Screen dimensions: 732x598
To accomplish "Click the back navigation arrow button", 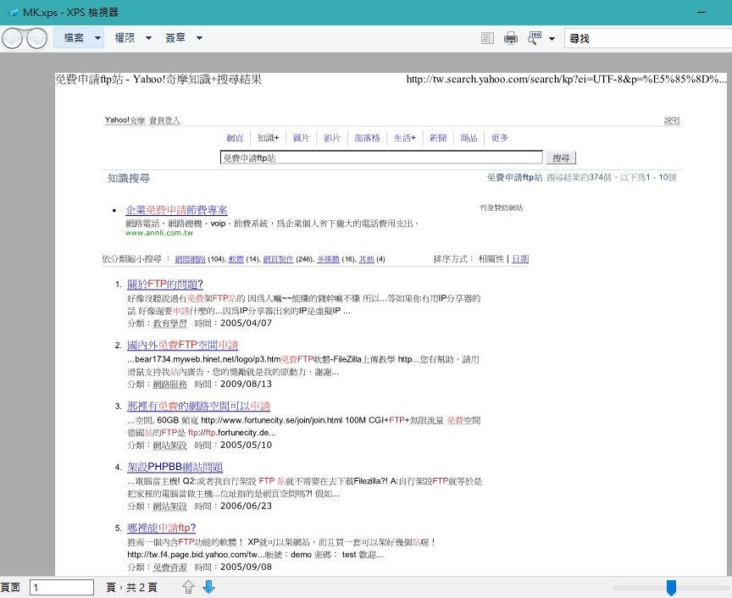I will (x=13, y=38).
